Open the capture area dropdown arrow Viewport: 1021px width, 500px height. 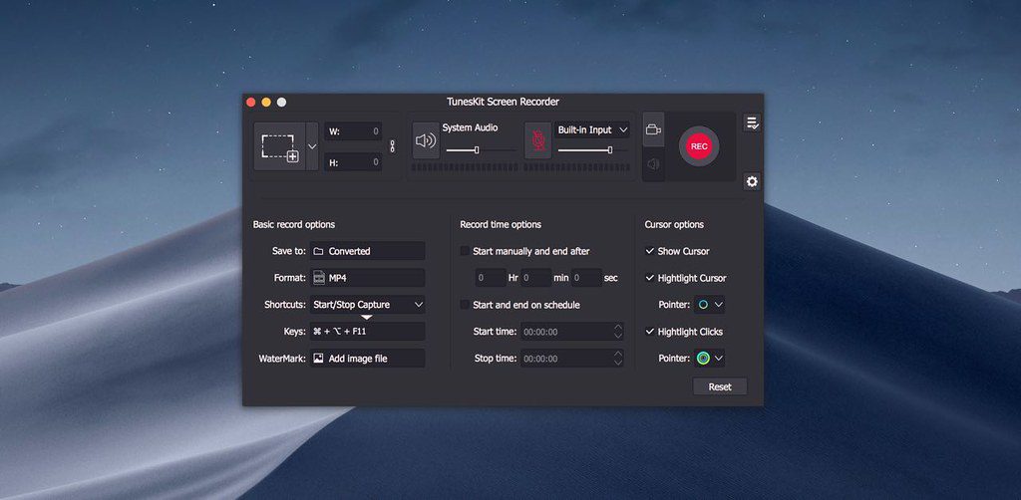312,147
